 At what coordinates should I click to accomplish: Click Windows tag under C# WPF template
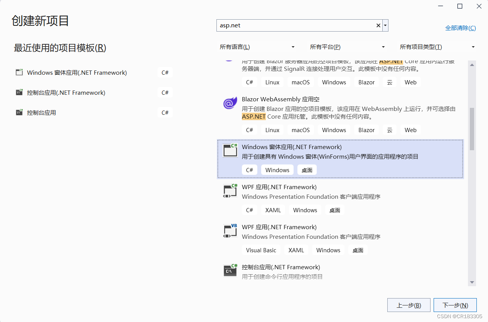click(x=305, y=210)
